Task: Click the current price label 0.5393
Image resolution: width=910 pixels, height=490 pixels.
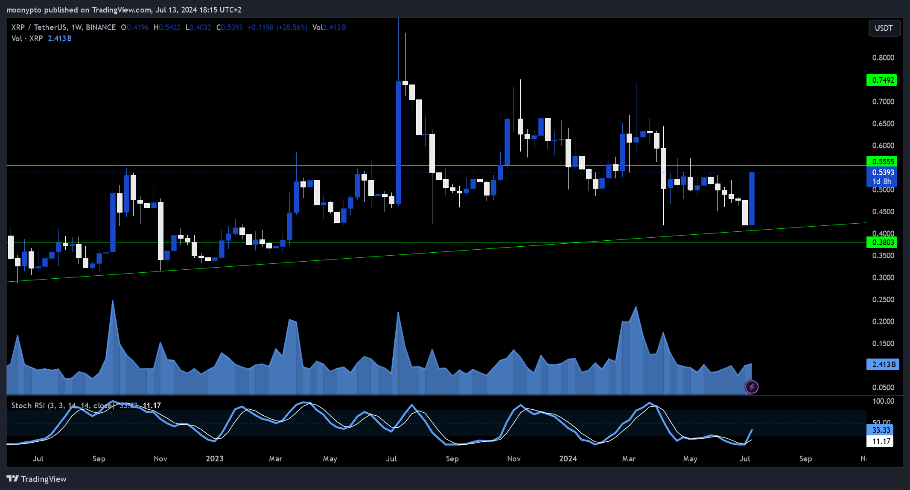Action: 882,172
